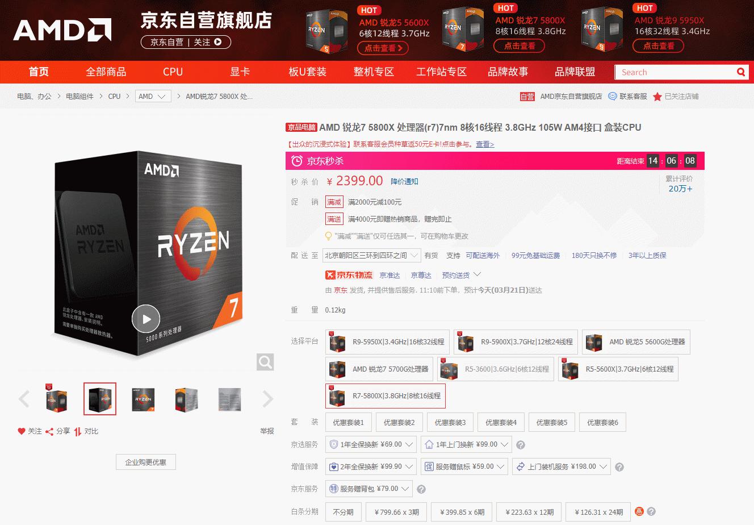The width and height of the screenshot is (754, 525).
Task: Click the 分享 share icon
Action: pos(49,431)
